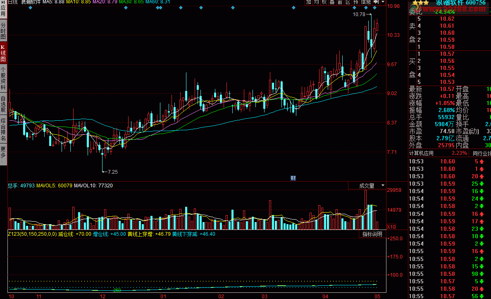Click the 计算机应用 industry link
Image resolution: width=491 pixels, height=299 pixels.
point(422,153)
